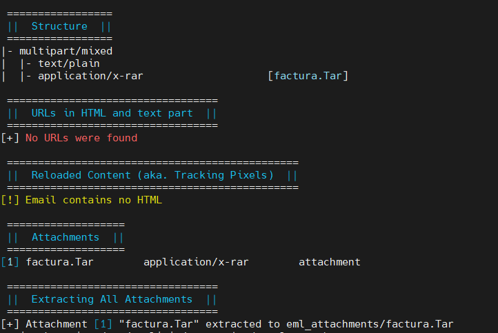Click the 'URLs in HTML and text part' heading
This screenshot has width=498, height=333.
coord(112,113)
